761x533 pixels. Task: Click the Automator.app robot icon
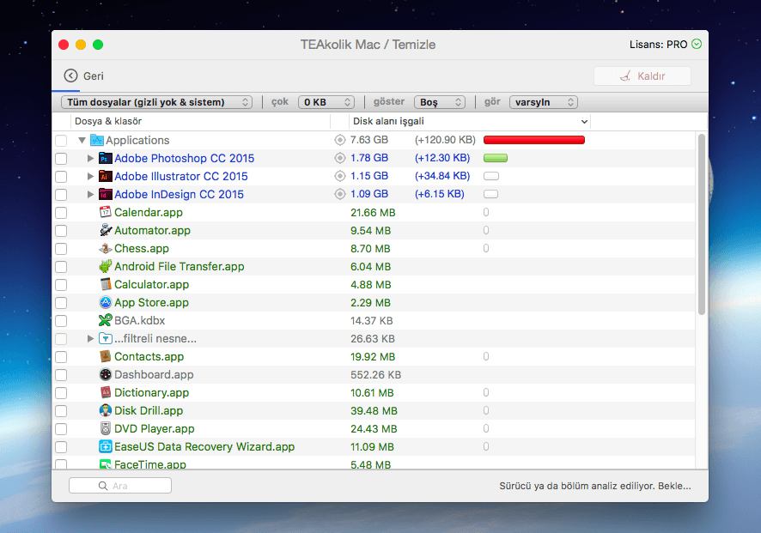106,230
